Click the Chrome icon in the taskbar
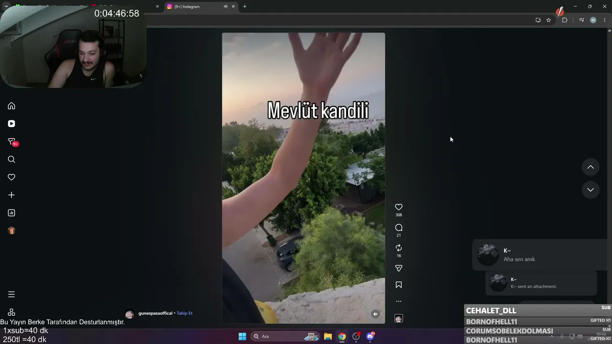The width and height of the screenshot is (612, 344). point(342,336)
